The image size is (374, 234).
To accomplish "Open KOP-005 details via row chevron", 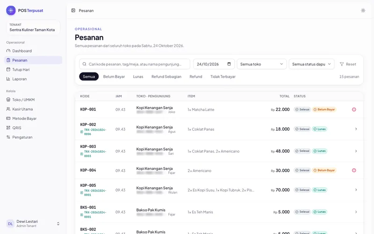I will click(356, 190).
